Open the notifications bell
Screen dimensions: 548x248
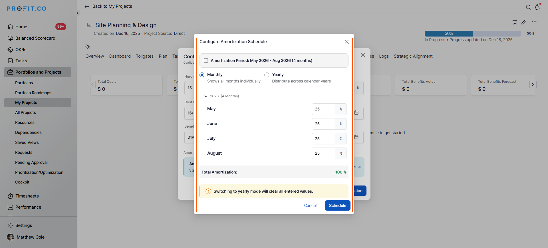tap(537, 7)
